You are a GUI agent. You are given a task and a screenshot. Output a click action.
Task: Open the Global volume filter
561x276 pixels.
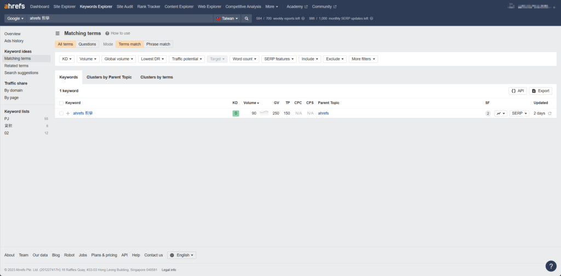coord(119,59)
